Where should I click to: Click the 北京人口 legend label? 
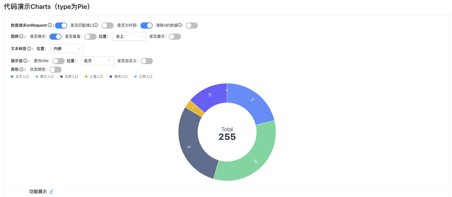[72, 77]
